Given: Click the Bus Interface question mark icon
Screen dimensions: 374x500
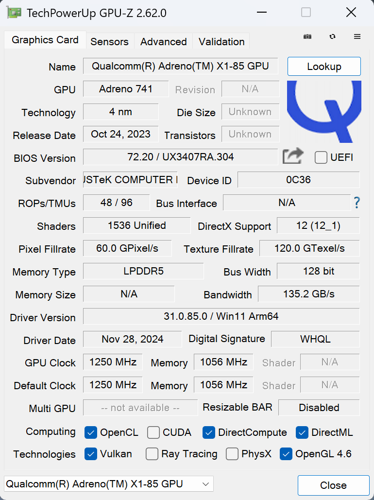Looking at the screenshot, I should pos(357,203).
